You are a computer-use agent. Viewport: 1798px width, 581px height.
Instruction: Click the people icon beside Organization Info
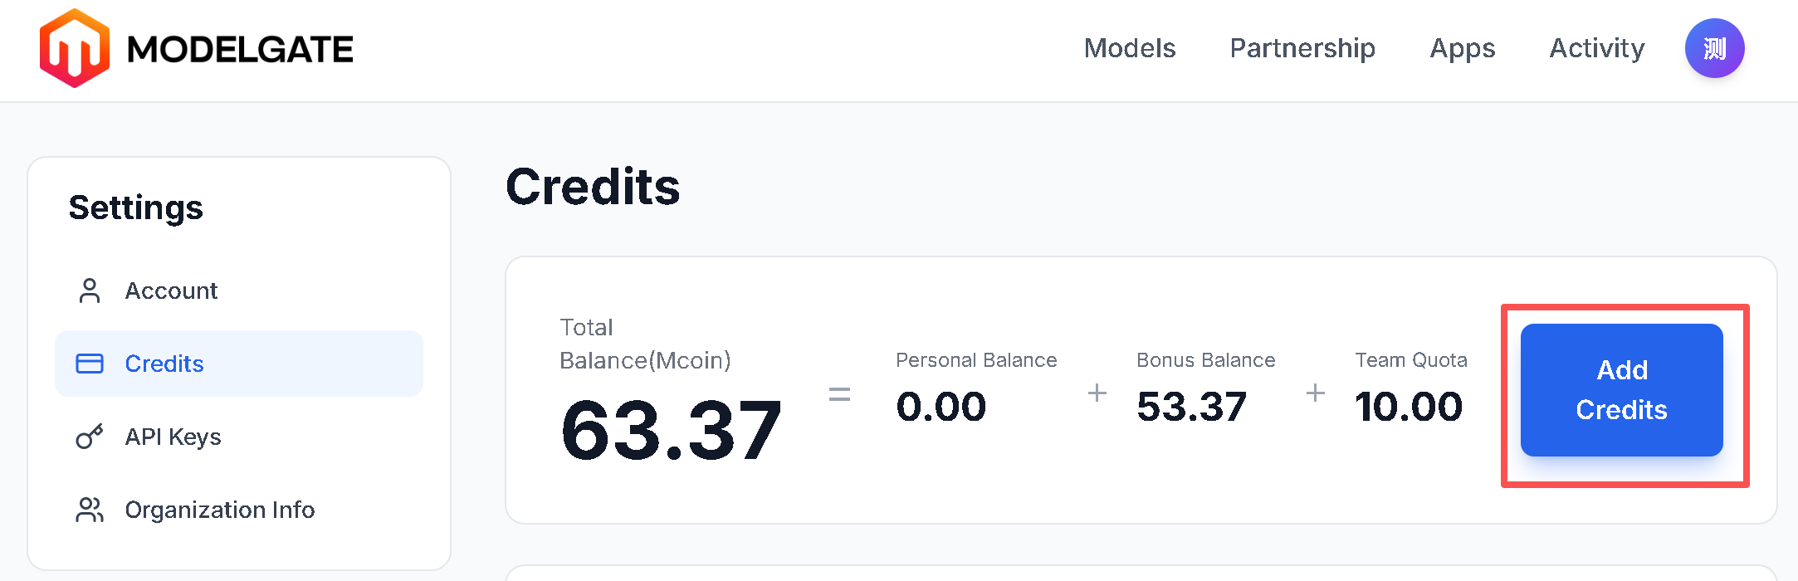click(90, 510)
